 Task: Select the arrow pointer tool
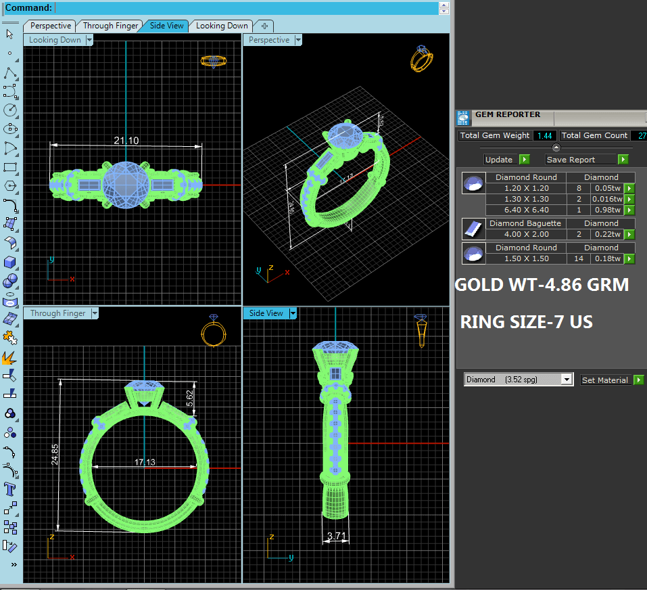click(x=10, y=34)
